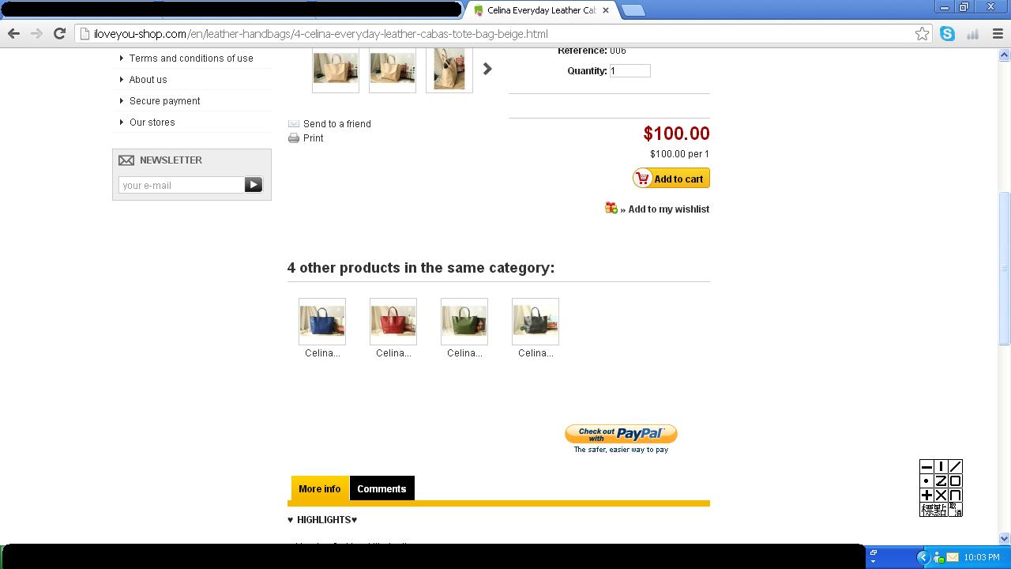Submit newsletter email with the arrow button
This screenshot has width=1011, height=569.
pyautogui.click(x=254, y=184)
